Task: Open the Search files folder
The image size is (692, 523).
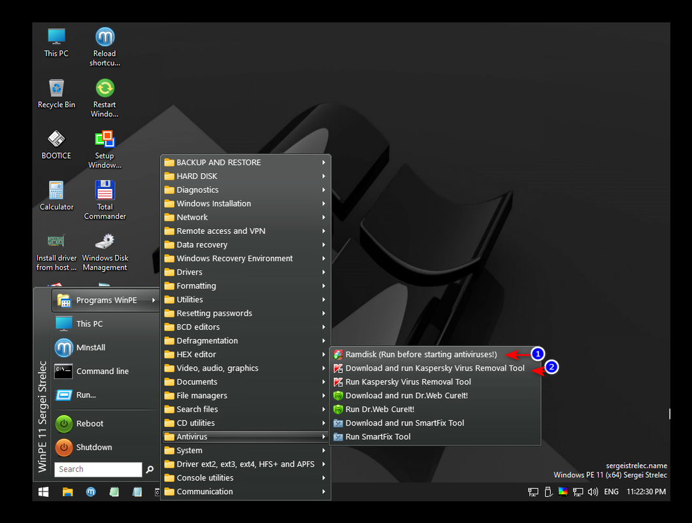Action: (x=246, y=409)
